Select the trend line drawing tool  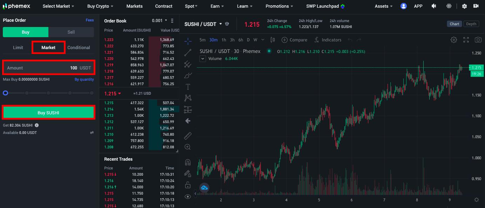point(188,53)
